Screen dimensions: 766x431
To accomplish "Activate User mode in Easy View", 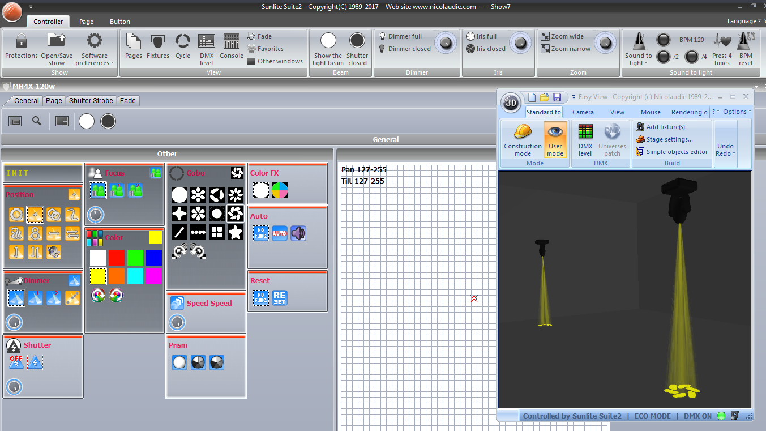I will (x=555, y=140).
